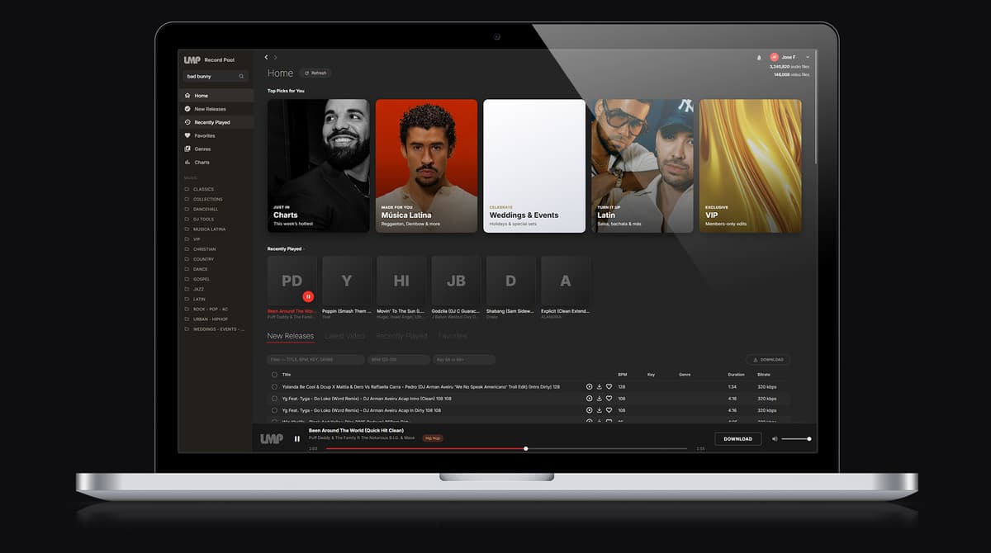
Task: Select Go Loko Acap Intro (Clean) checkbox
Action: pyautogui.click(x=274, y=398)
